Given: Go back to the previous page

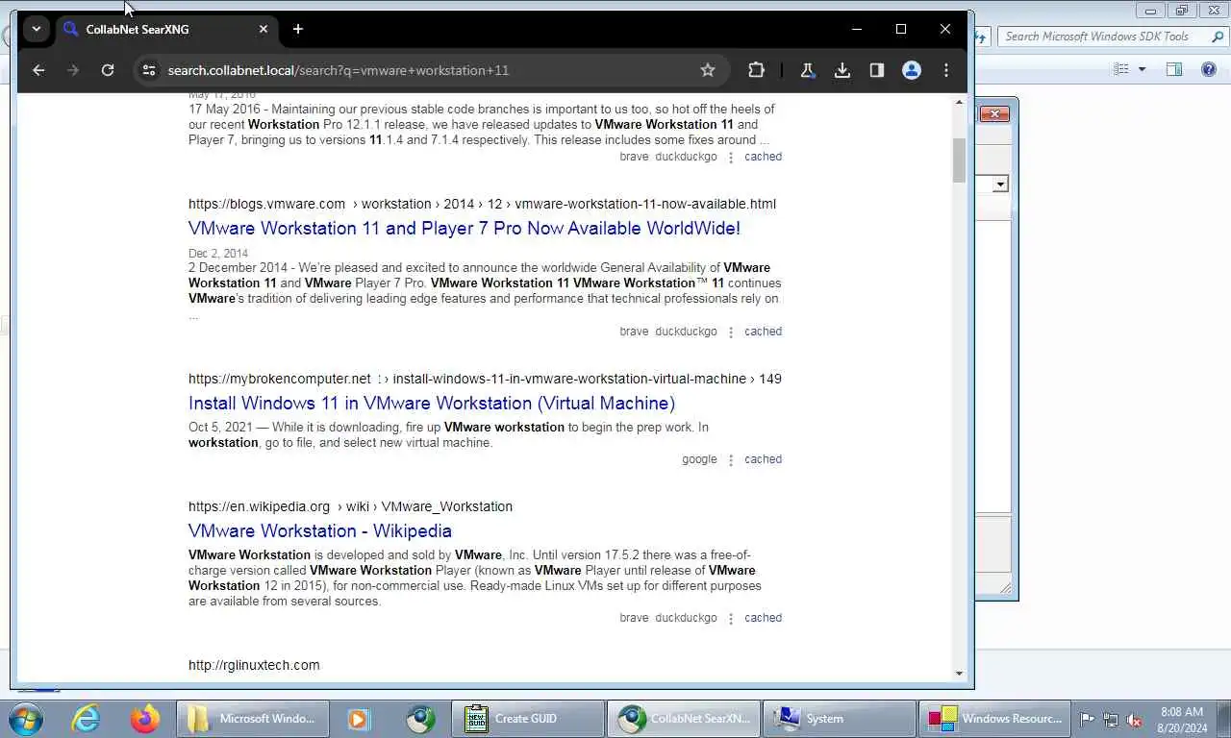Looking at the screenshot, I should 38,70.
